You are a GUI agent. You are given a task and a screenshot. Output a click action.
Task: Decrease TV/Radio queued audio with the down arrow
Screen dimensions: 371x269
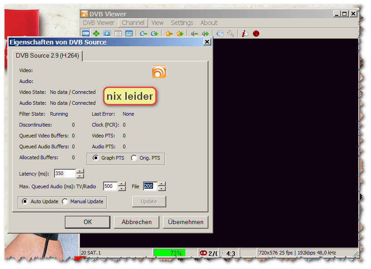122,189
